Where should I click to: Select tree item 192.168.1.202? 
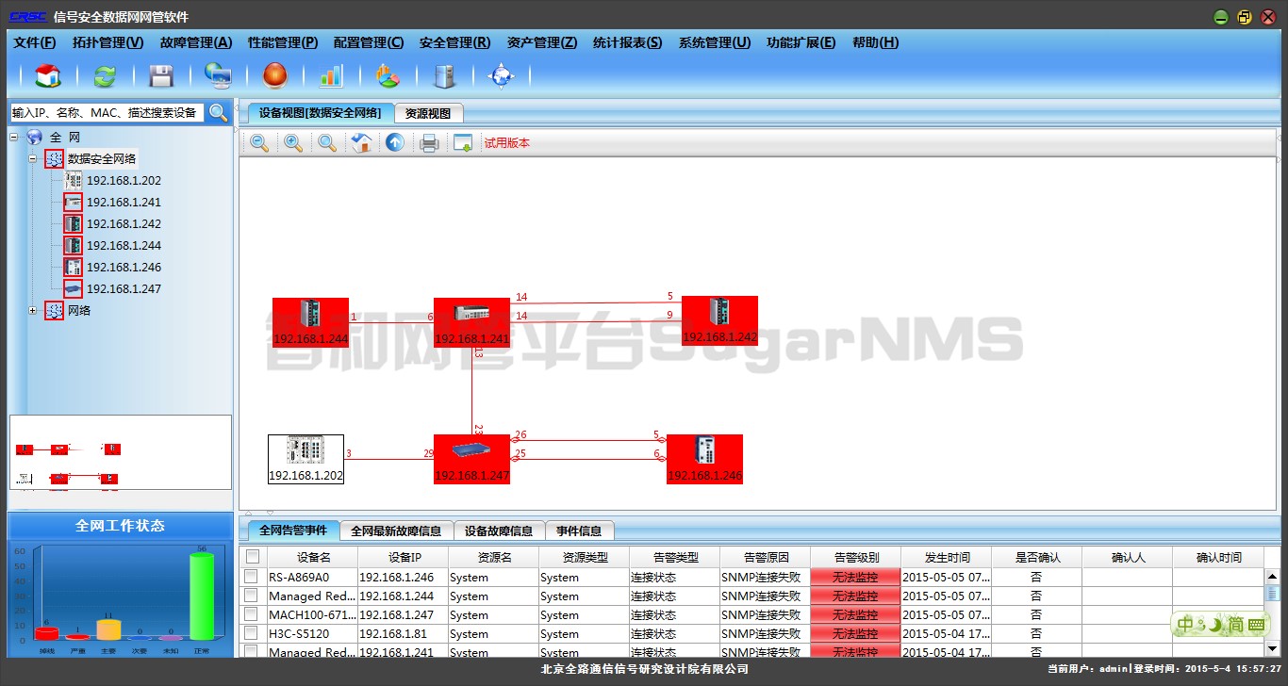click(124, 181)
